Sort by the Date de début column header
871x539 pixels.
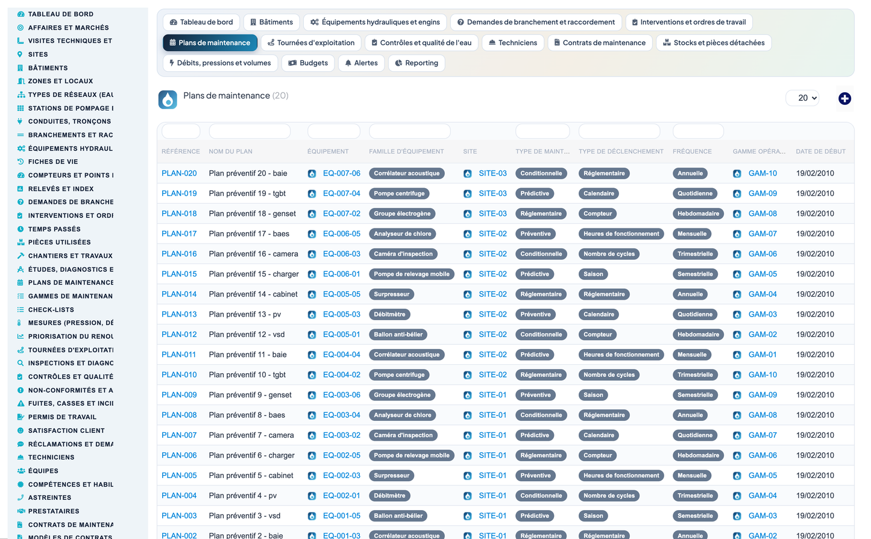[x=820, y=151]
